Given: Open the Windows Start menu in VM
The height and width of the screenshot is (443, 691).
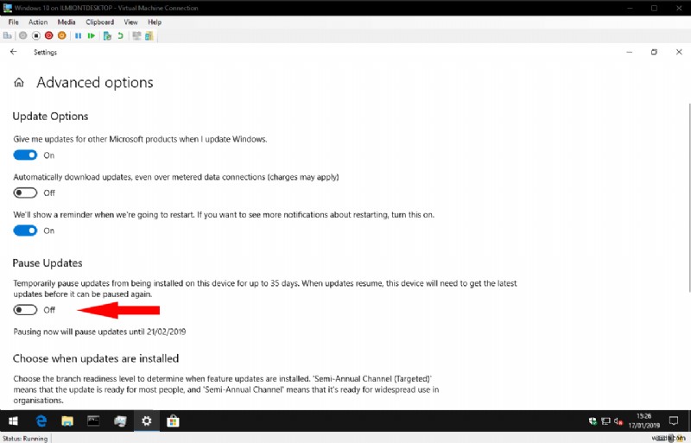Looking at the screenshot, I should 13,421.
